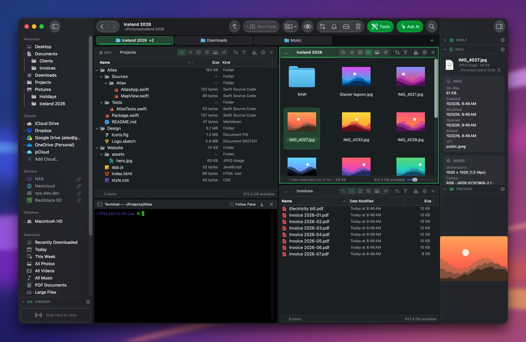Image resolution: width=526 pixels, height=342 pixels.
Task: Toggle tree view mode in Projects pane
Action: click(181, 52)
